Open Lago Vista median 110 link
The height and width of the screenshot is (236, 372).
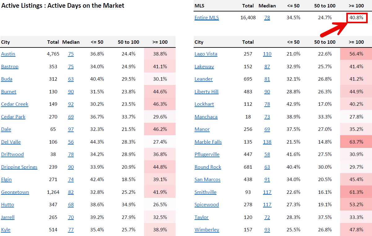click(x=267, y=54)
